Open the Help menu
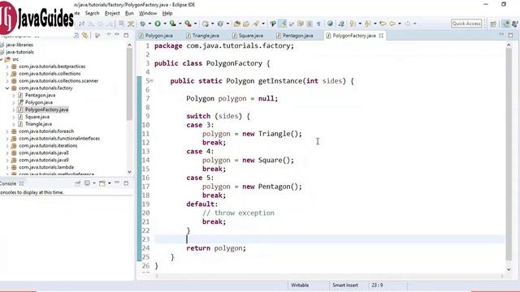520x292 pixels. (167, 13)
